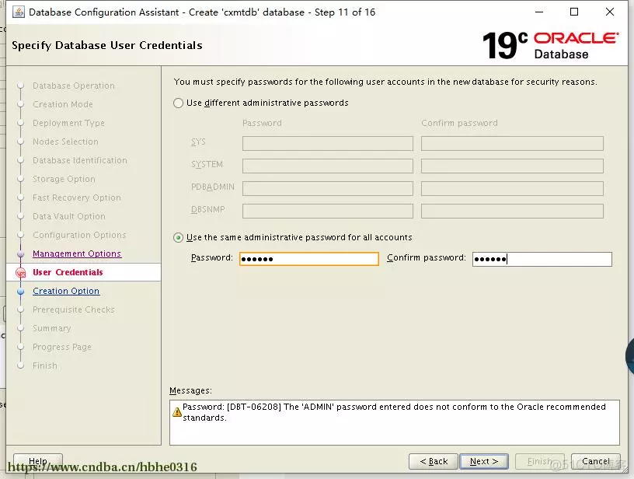This screenshot has height=479, width=634.
Task: Click the Finish button
Action: click(540, 461)
